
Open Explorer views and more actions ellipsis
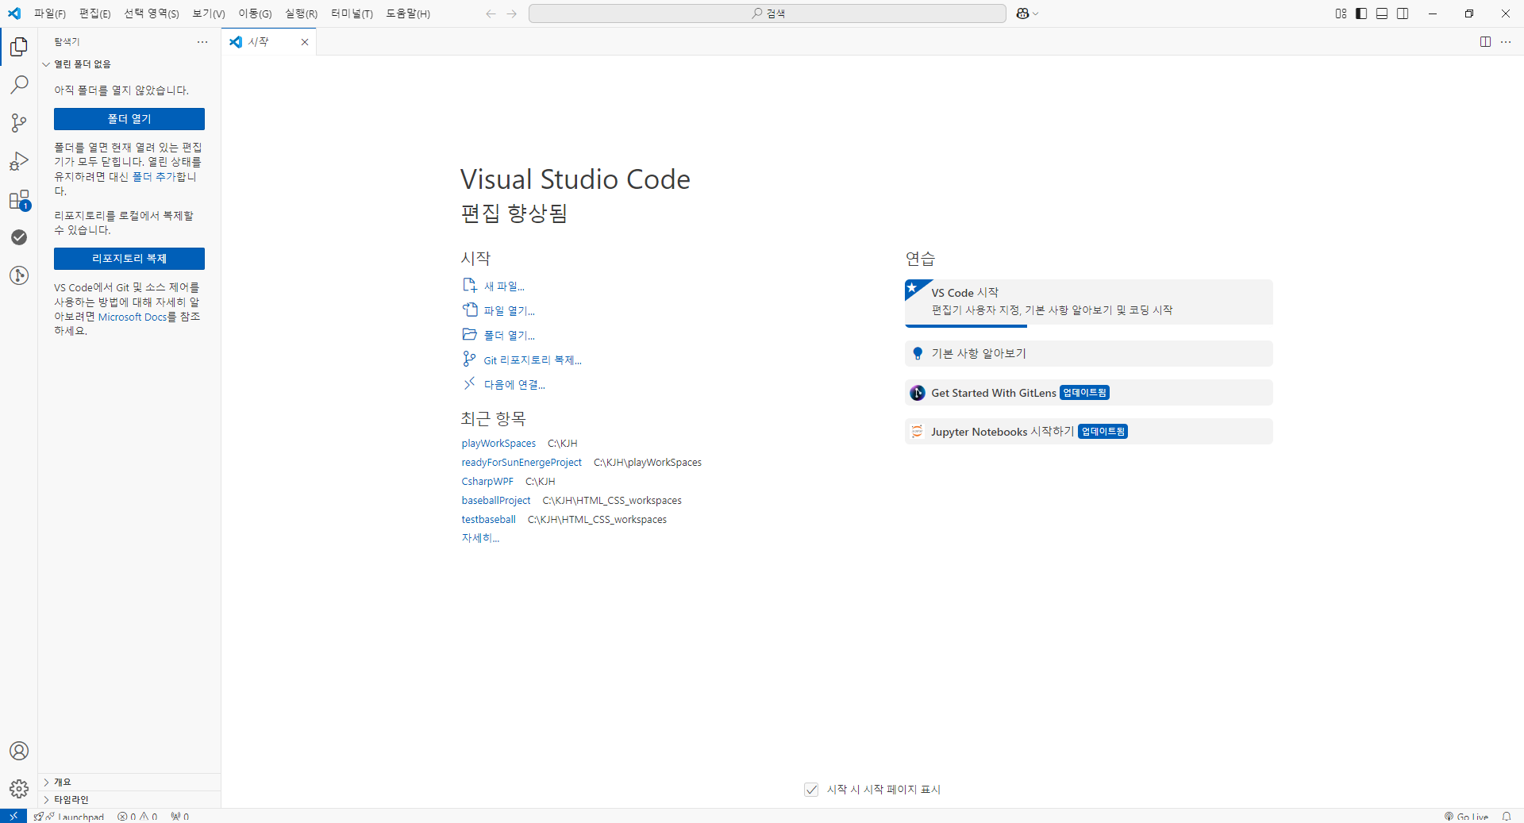[202, 42]
